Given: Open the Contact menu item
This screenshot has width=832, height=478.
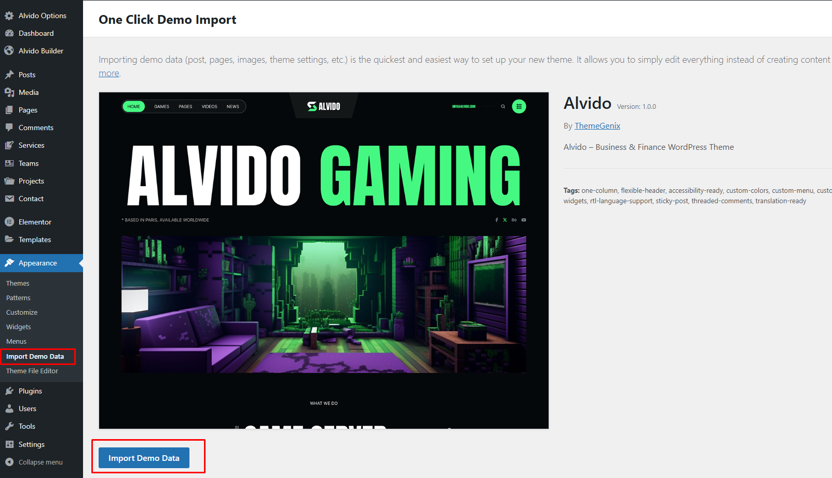Looking at the screenshot, I should click(42, 199).
